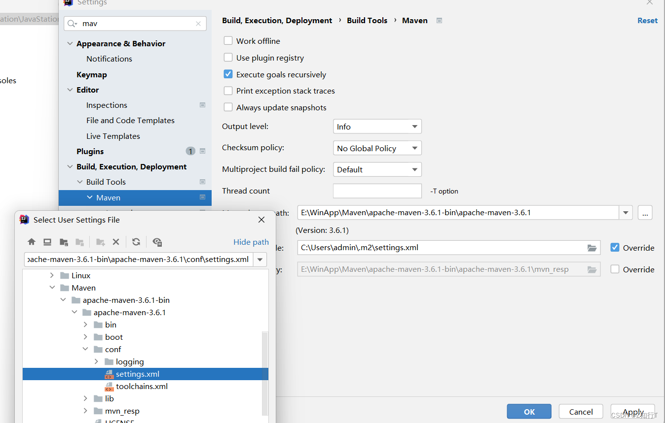Screen dimensions: 665x423
Task: Click file chooser path text field
Action: point(139,260)
